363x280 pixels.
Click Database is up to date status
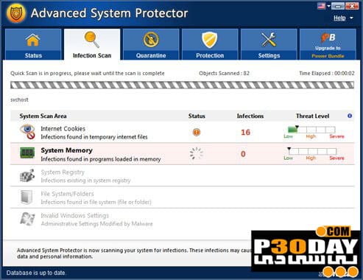point(35,273)
